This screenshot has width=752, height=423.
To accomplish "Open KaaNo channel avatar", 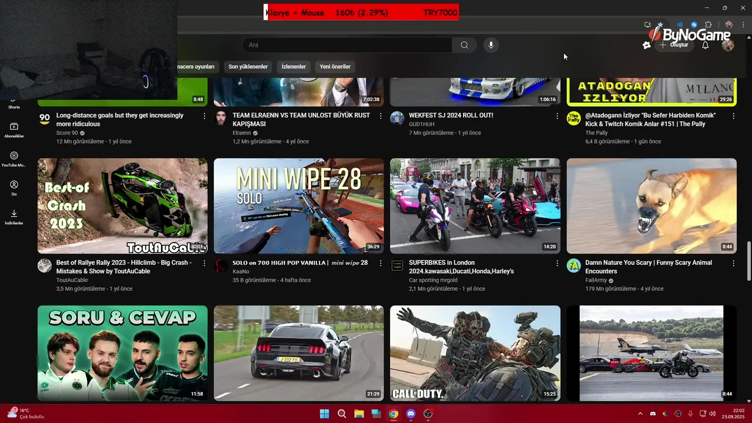I will pos(221,266).
